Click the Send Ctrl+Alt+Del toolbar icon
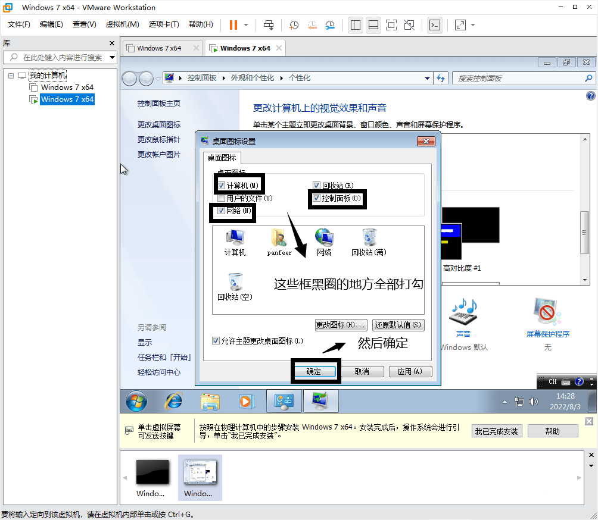Image resolution: width=598 pixels, height=520 pixels. (x=269, y=25)
